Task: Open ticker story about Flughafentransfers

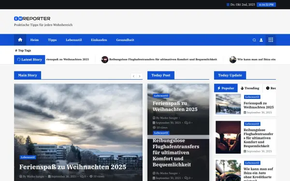Action: click(x=163, y=59)
